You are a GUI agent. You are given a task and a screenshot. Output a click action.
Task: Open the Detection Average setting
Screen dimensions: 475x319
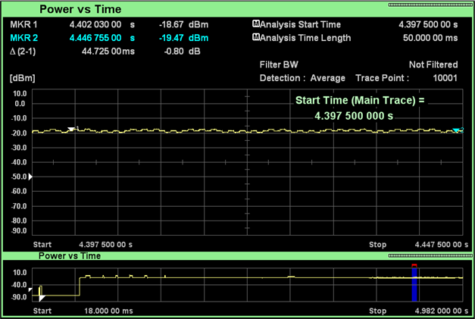[x=302, y=78]
